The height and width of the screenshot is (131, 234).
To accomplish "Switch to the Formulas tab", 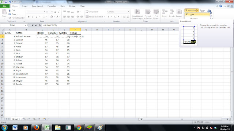I will [x=52, y=6].
